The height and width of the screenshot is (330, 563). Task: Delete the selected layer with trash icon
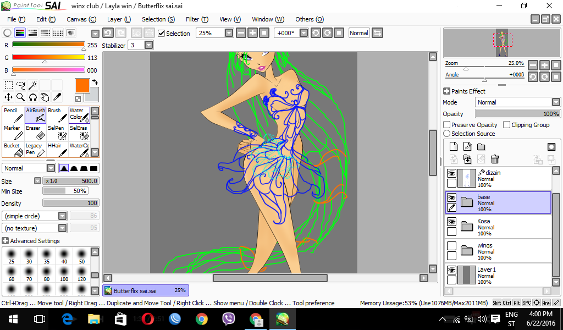coord(495,159)
